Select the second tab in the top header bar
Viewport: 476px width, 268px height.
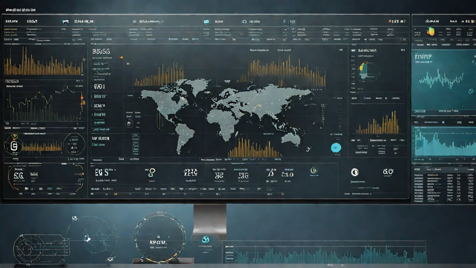point(32,22)
